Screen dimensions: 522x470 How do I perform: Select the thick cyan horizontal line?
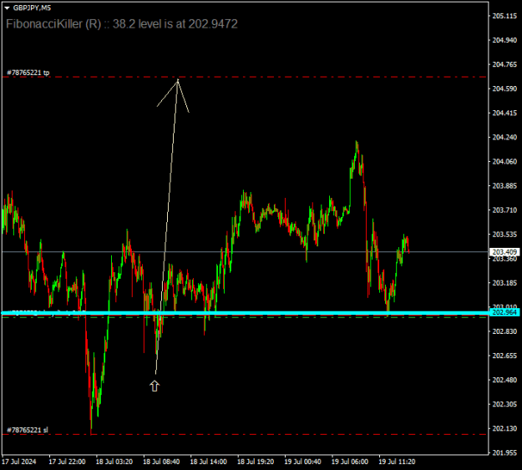[245, 313]
